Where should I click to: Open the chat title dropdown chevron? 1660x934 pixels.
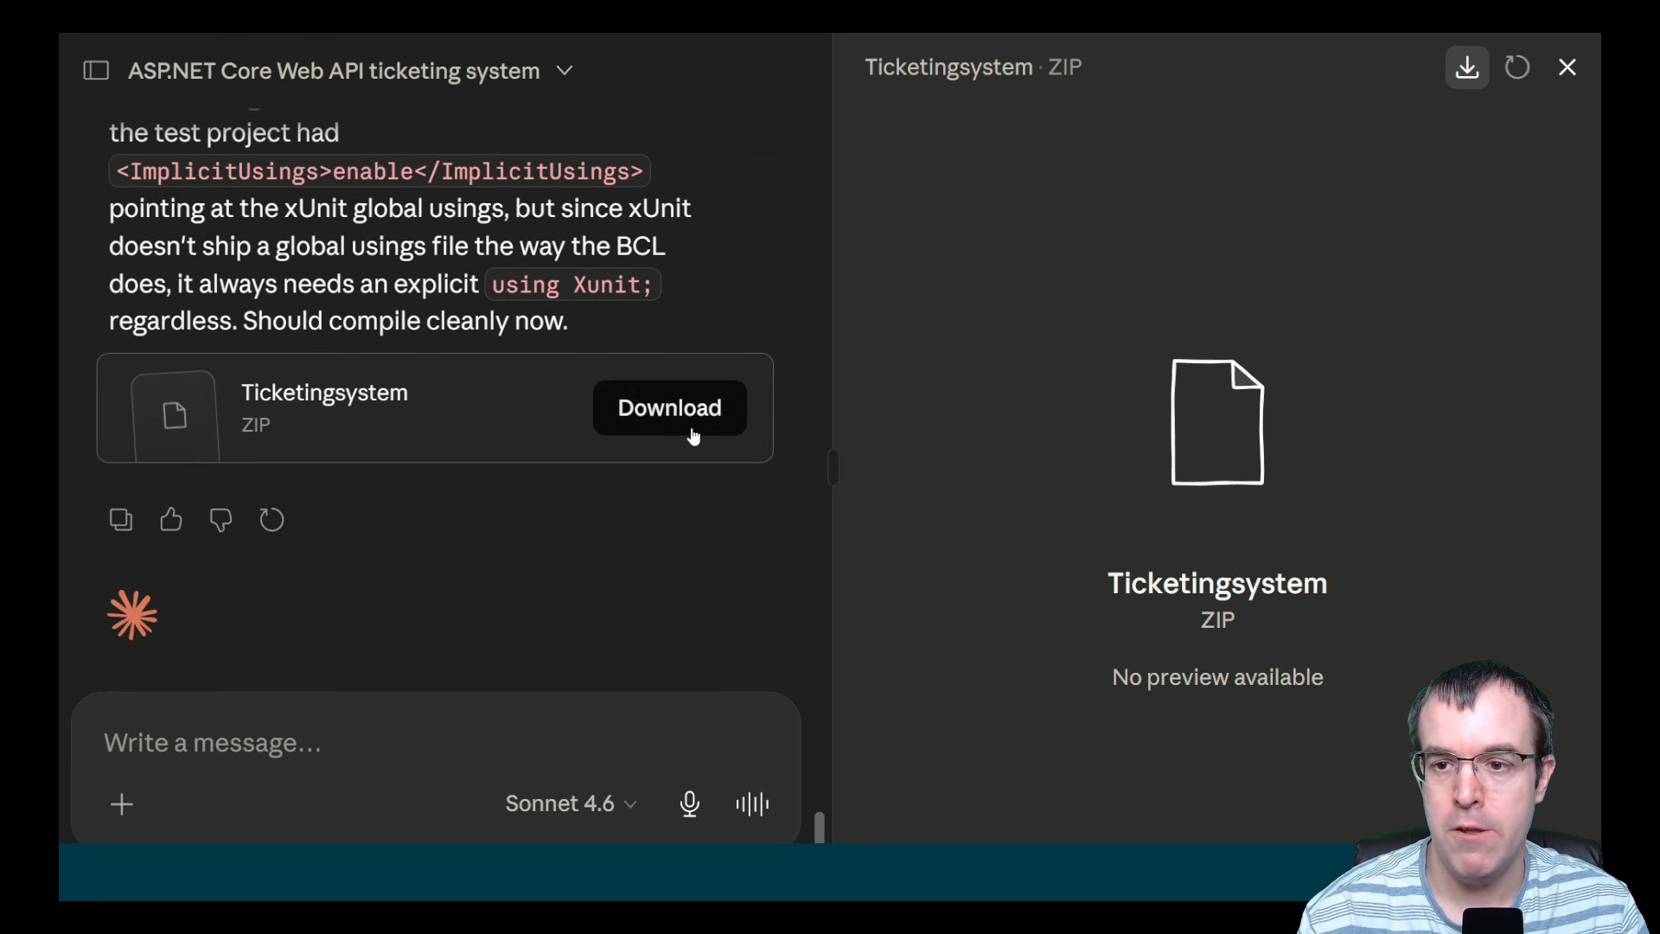coord(565,71)
